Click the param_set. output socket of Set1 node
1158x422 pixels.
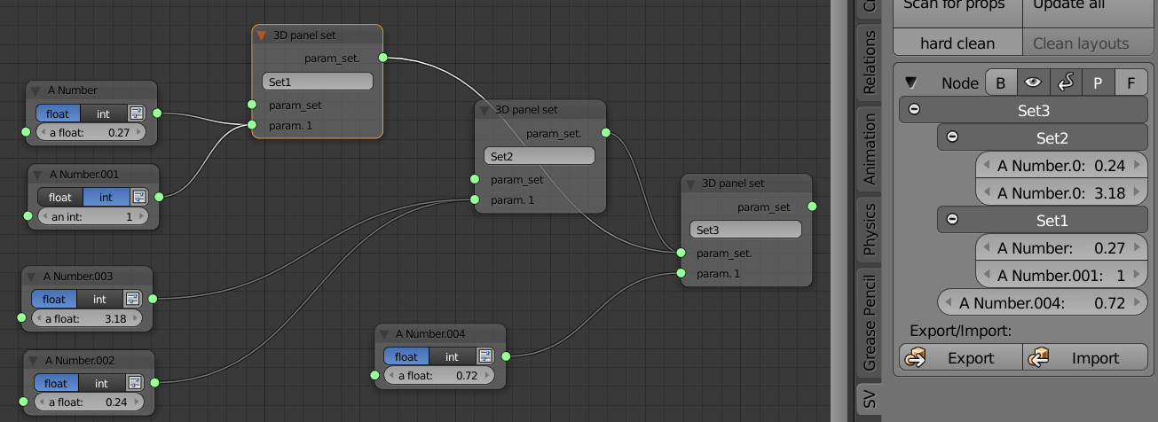(x=382, y=58)
